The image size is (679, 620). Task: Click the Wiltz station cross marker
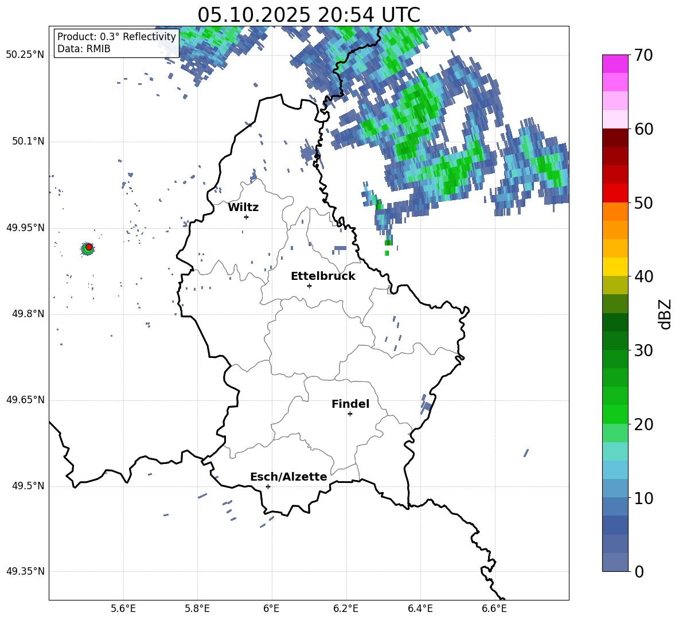pyautogui.click(x=247, y=217)
